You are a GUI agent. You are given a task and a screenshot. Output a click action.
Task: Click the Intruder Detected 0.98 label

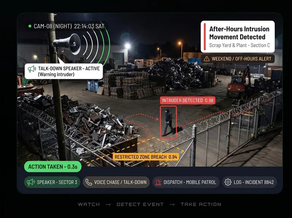click(188, 100)
